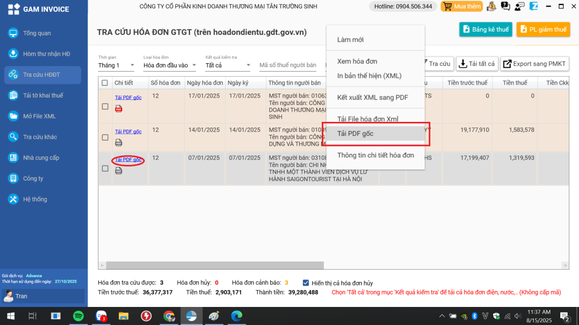This screenshot has width=579, height=325.
Task: Uncheck Hiển thị cả hóa đơn hủy
Action: (x=306, y=283)
